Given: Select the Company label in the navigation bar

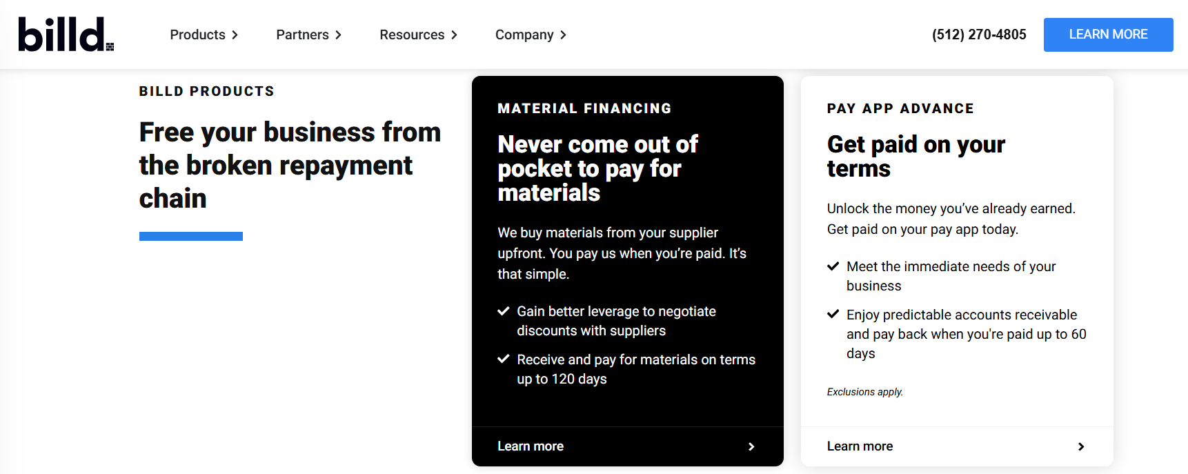Looking at the screenshot, I should pyautogui.click(x=524, y=34).
